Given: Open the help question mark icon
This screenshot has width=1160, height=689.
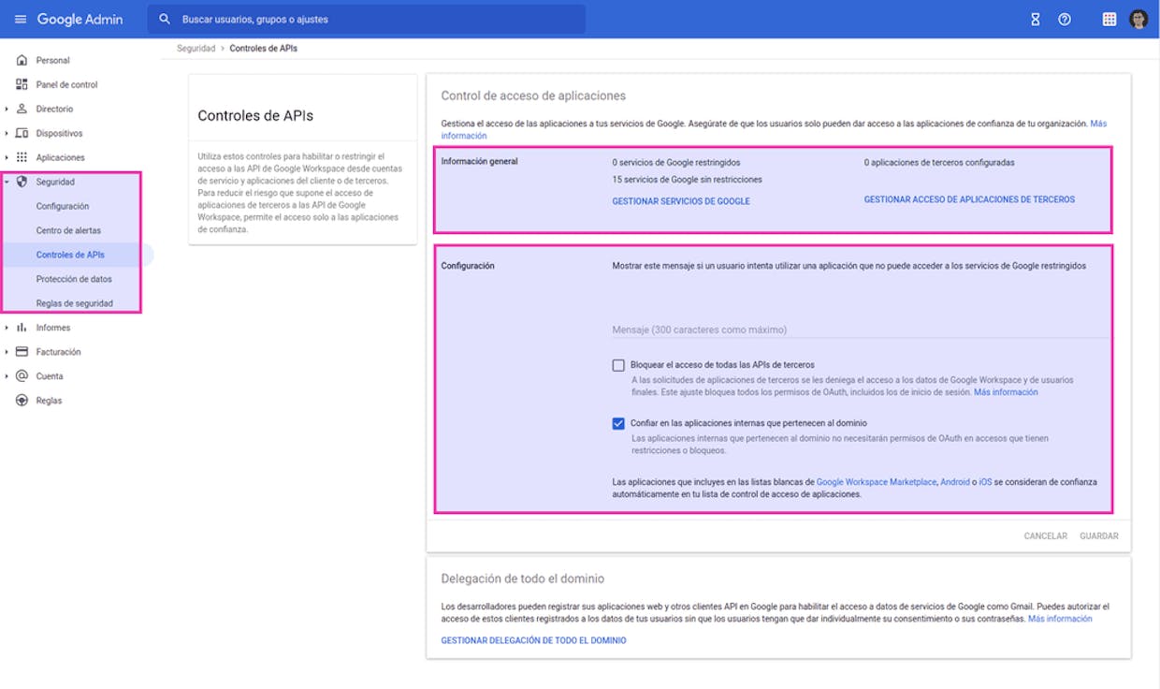Looking at the screenshot, I should tap(1065, 20).
